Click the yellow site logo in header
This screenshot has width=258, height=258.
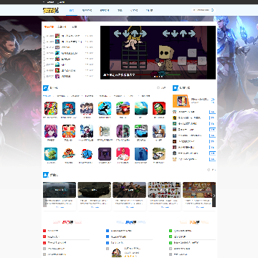[51, 10]
